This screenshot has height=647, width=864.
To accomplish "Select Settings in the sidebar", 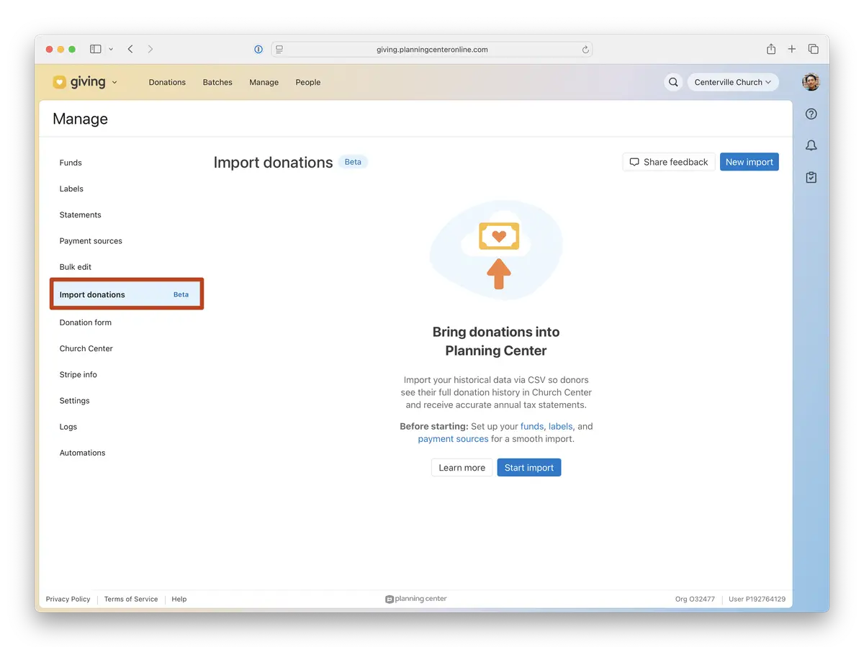I will point(75,401).
